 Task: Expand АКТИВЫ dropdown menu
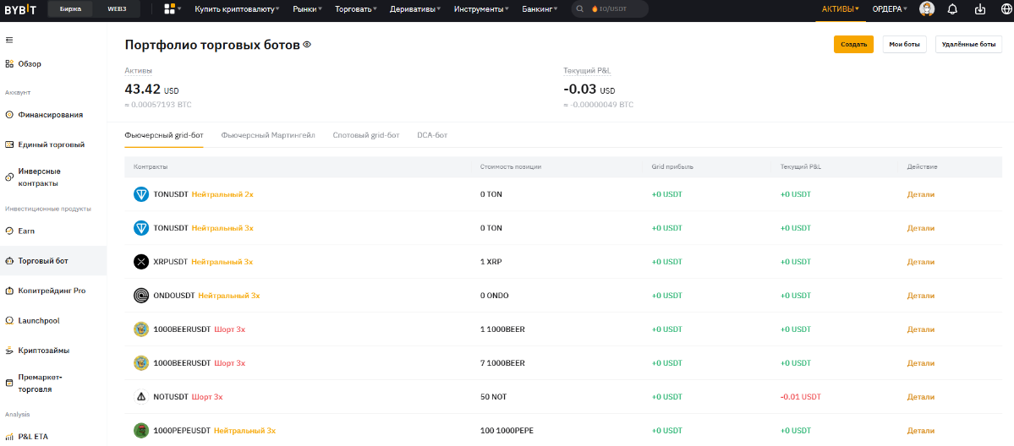click(840, 9)
